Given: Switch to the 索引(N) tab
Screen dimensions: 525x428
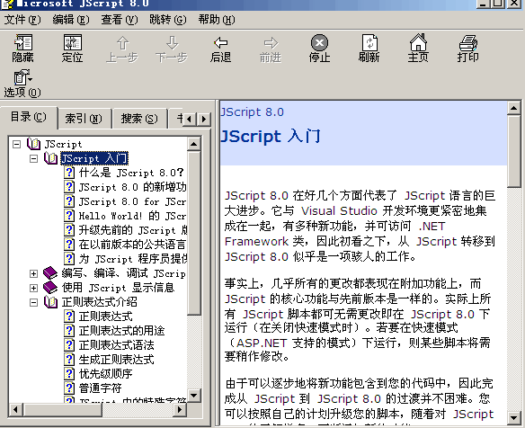Looking at the screenshot, I should point(84,118).
